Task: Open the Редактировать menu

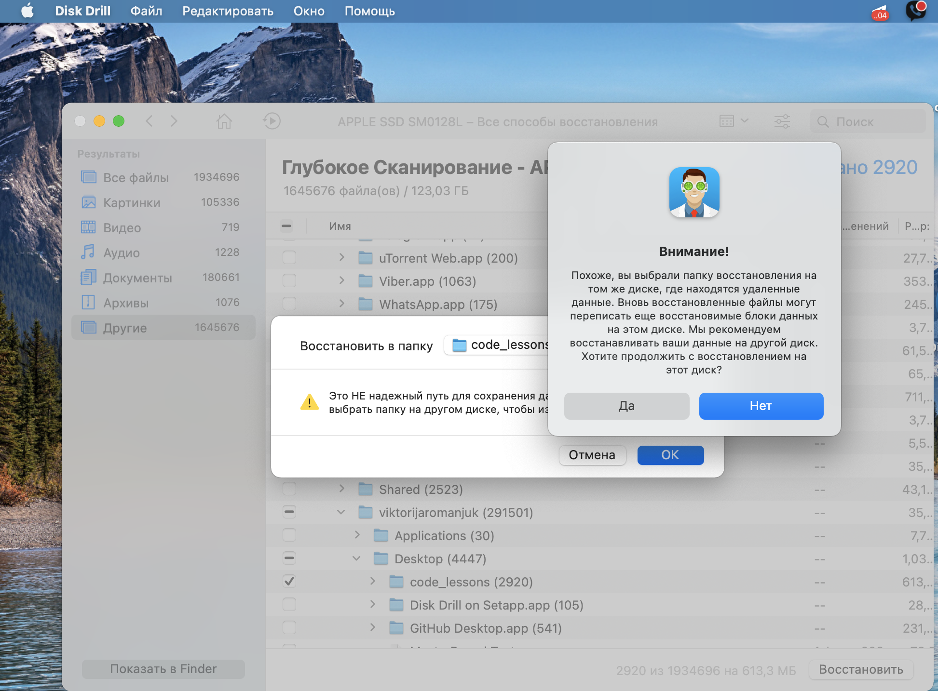Action: [x=228, y=11]
